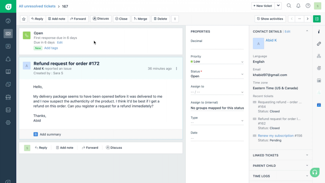The width and height of the screenshot is (325, 183).
Task: Open the Analytics bar-chart icon
Action: pos(8,110)
